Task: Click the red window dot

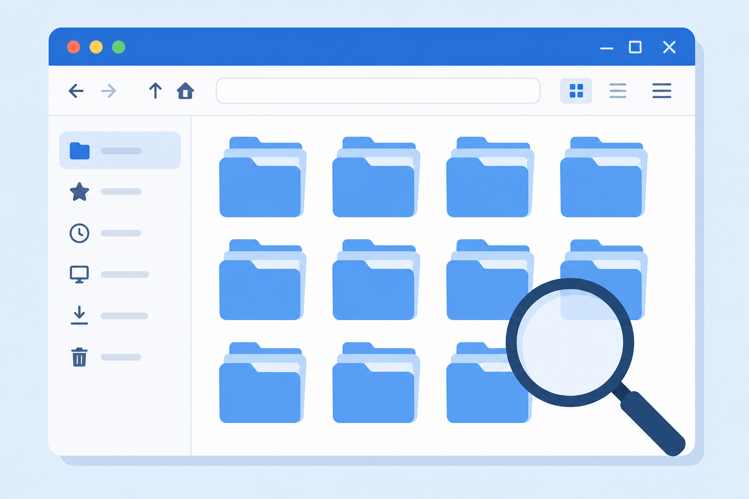Action: [74, 47]
